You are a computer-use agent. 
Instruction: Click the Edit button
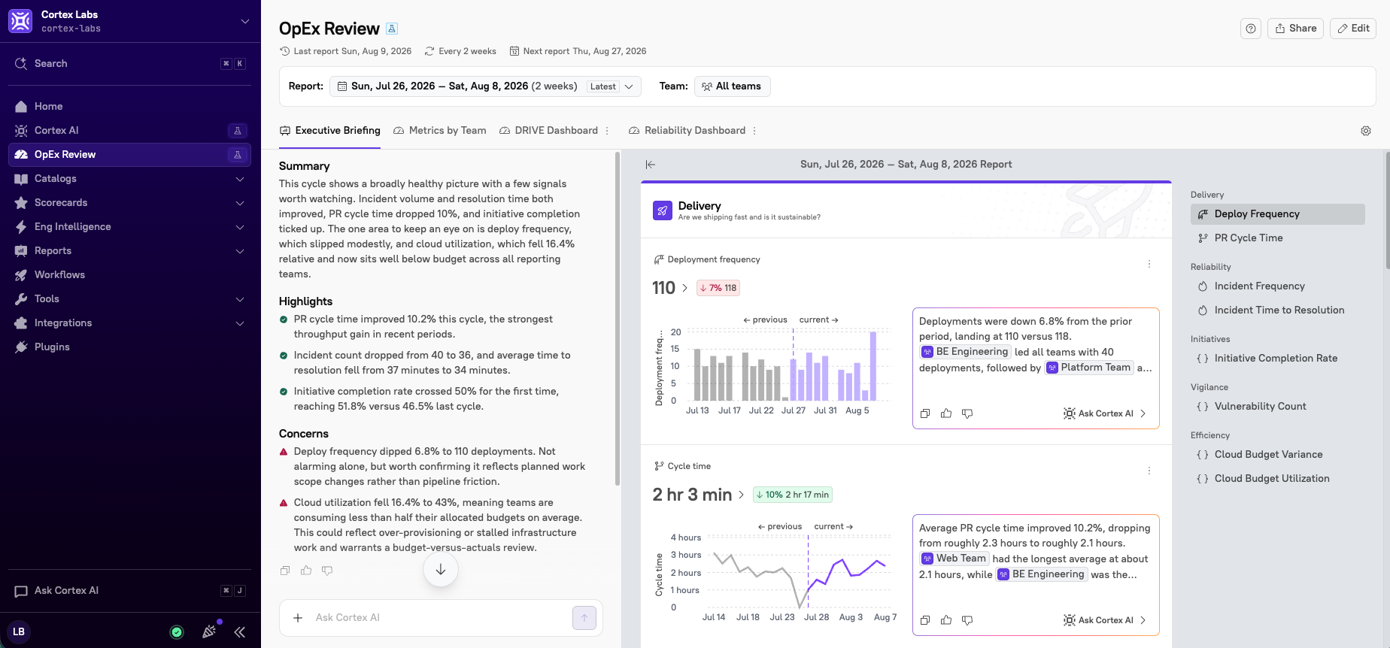pos(1353,29)
